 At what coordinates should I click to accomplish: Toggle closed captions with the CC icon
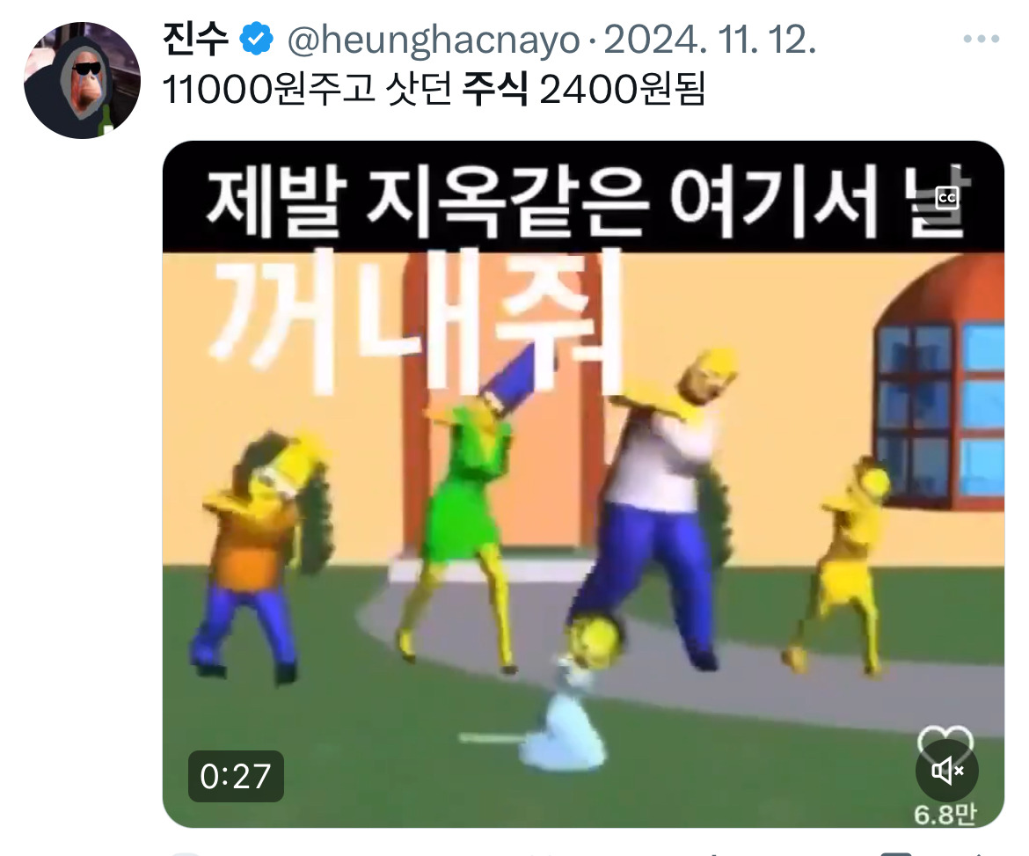947,198
